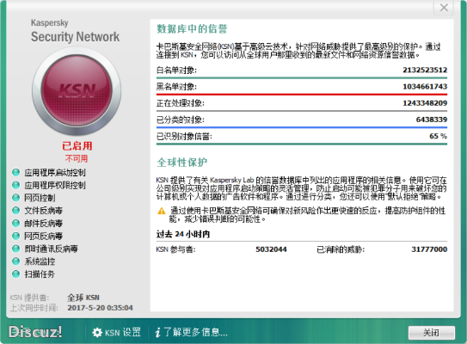Viewport: 467px width, 344px height.
Task: Click the green dot beside 即时通讯反病毒
Action: pyautogui.click(x=15, y=249)
